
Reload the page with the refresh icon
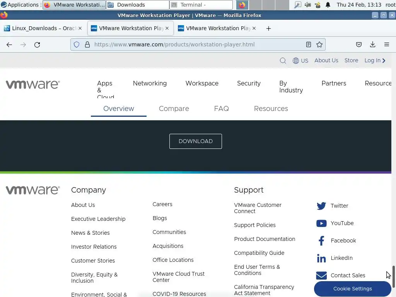[37, 45]
